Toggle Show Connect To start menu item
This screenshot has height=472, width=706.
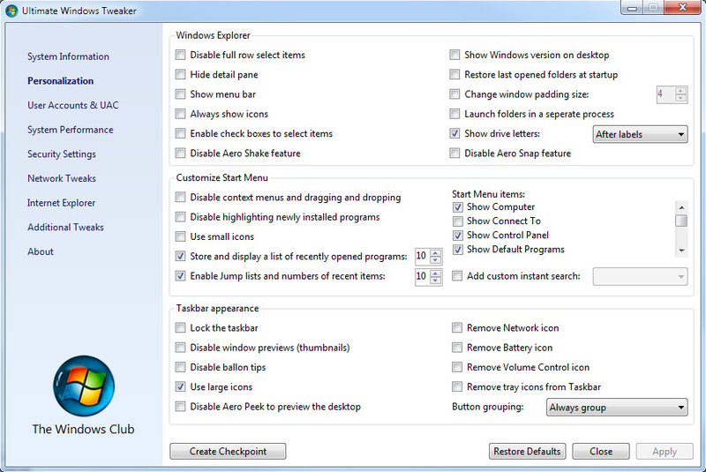tap(458, 221)
